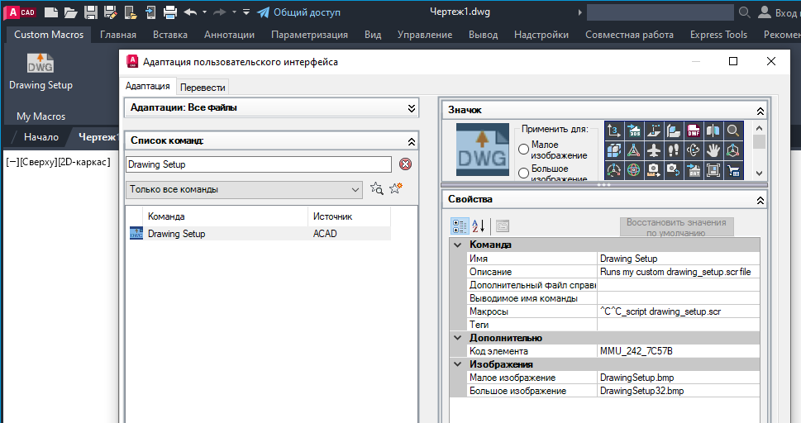
Task: Click the command search field with Drawing Setup
Action: pyautogui.click(x=259, y=164)
